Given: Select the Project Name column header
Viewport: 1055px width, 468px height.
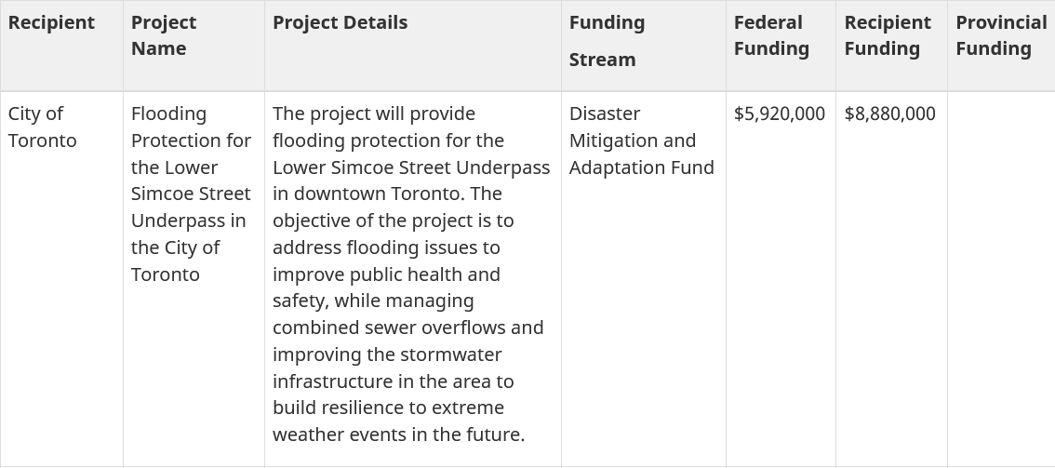Looking at the screenshot, I should pos(164,35).
